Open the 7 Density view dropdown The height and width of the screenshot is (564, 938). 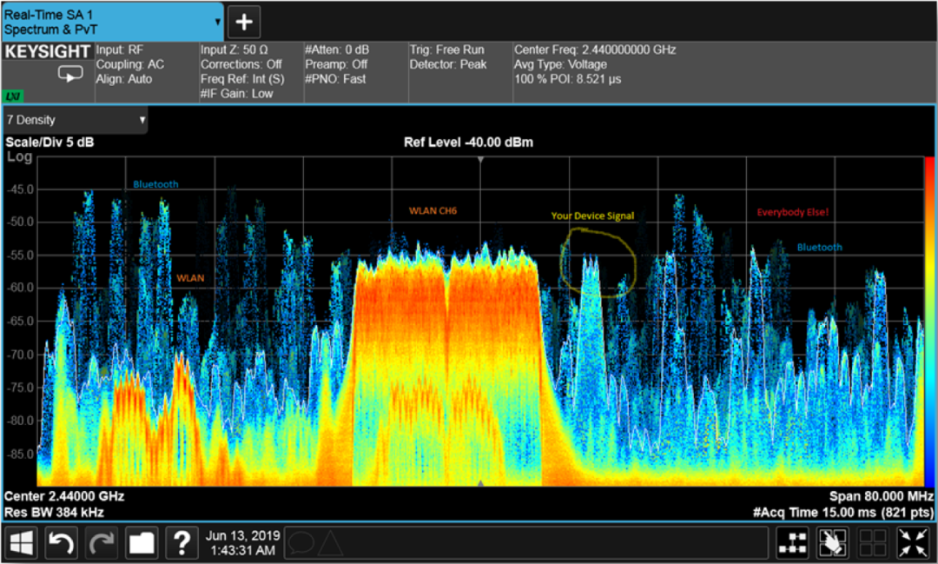(76, 120)
